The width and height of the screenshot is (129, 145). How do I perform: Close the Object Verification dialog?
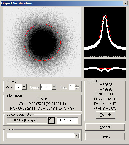[x=125, y=3]
